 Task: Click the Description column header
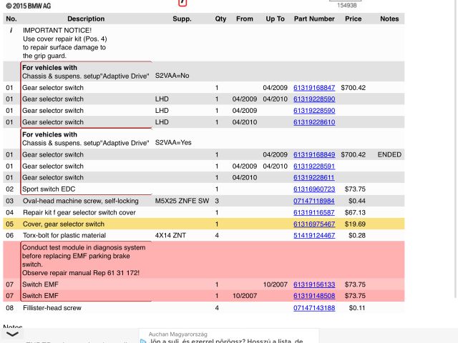click(x=85, y=19)
